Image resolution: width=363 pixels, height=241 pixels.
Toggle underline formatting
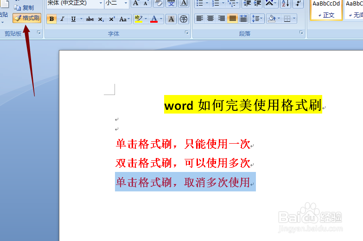pos(73,19)
